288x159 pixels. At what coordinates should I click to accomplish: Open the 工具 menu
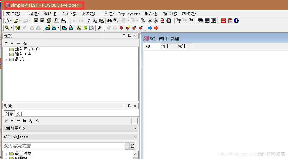click(x=106, y=14)
